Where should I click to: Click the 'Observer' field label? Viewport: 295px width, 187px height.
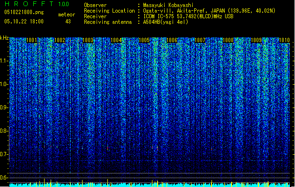tap(95, 5)
